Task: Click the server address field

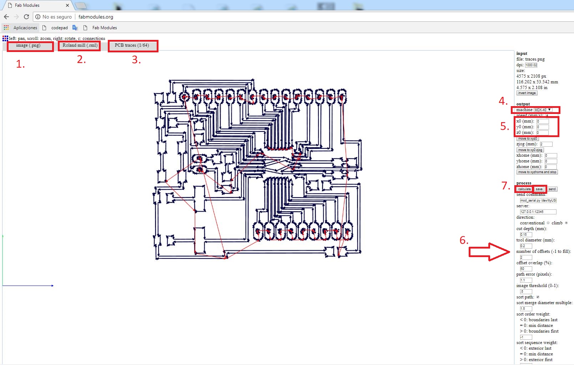Action: [x=538, y=212]
